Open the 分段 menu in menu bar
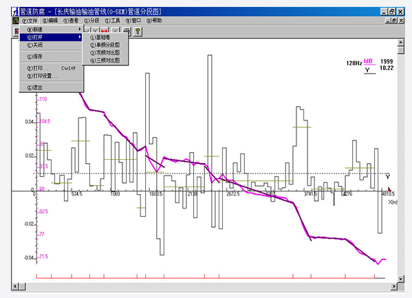This screenshot has height=298, width=412. tap(91, 21)
